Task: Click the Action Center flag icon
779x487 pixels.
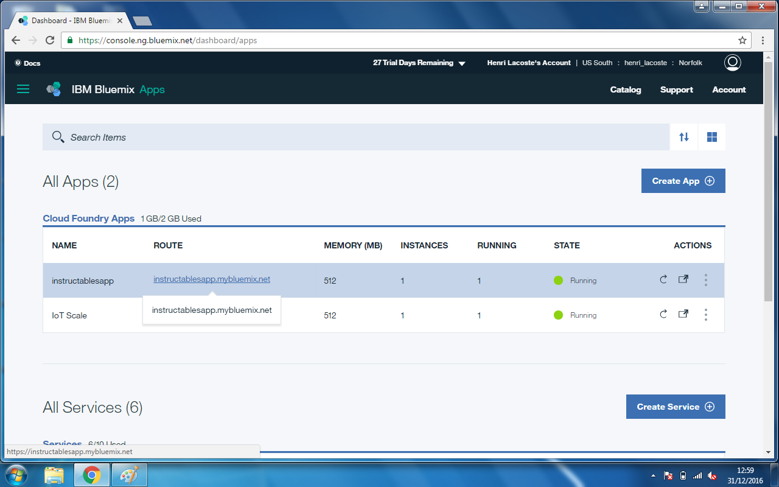Action: (668, 475)
